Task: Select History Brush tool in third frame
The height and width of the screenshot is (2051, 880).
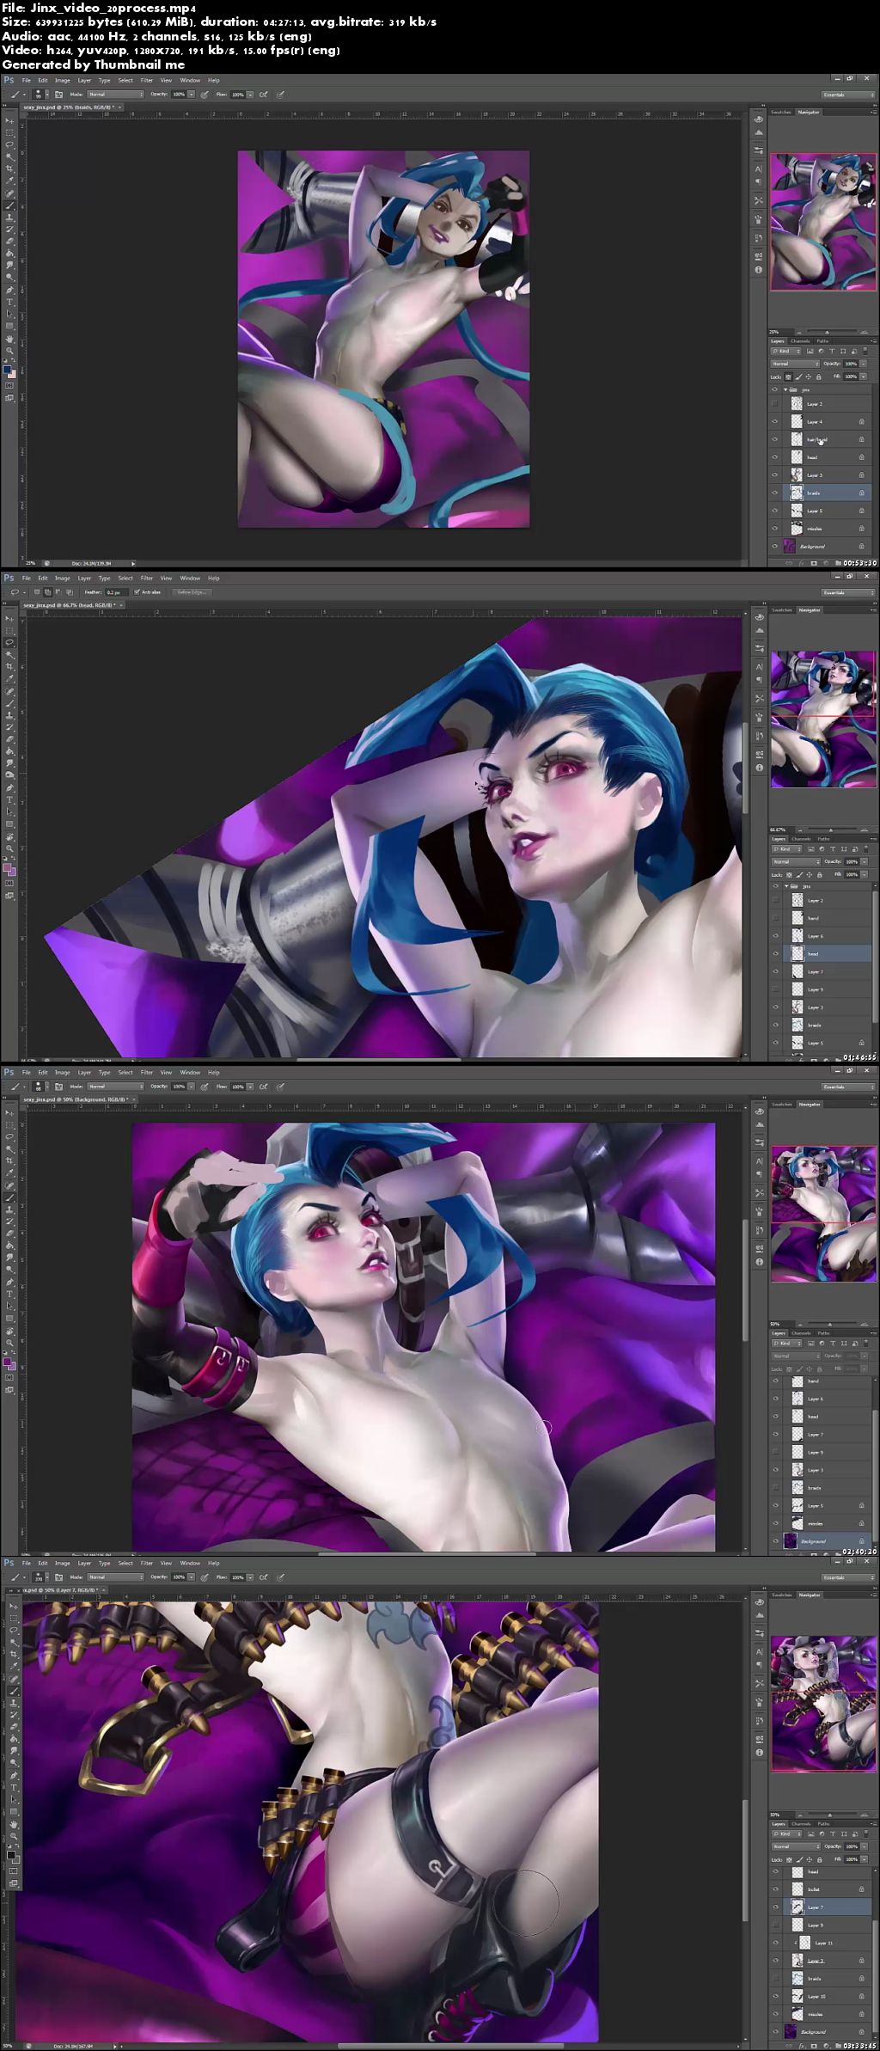Action: [10, 1221]
